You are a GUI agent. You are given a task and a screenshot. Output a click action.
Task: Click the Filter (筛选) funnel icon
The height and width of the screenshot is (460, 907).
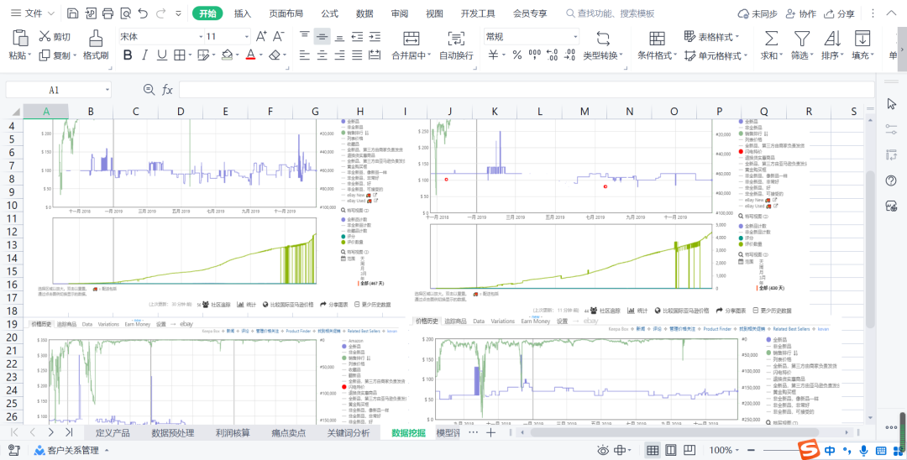coord(801,38)
